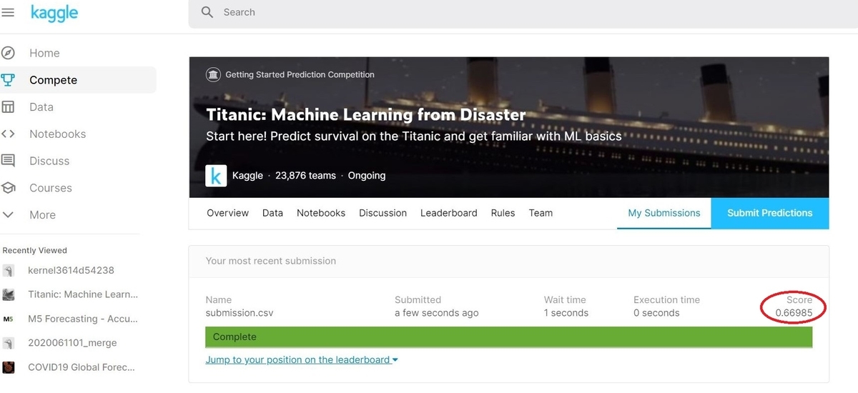Viewport: 858px width, 393px height.
Task: Open Data in the sidebar
Action: coord(41,107)
